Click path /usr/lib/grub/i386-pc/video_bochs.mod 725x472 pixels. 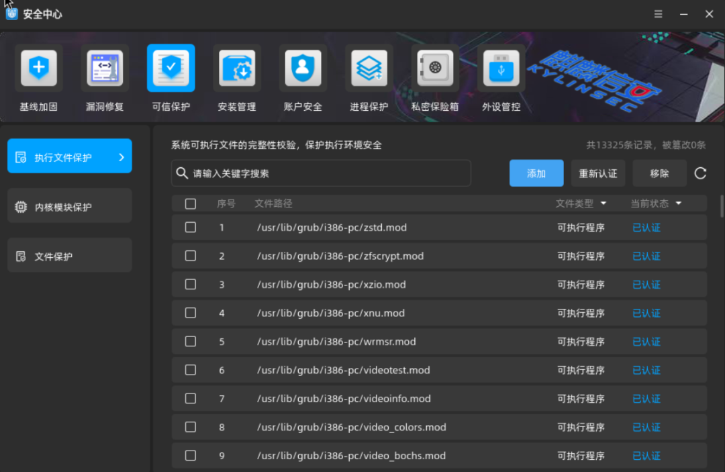(351, 455)
